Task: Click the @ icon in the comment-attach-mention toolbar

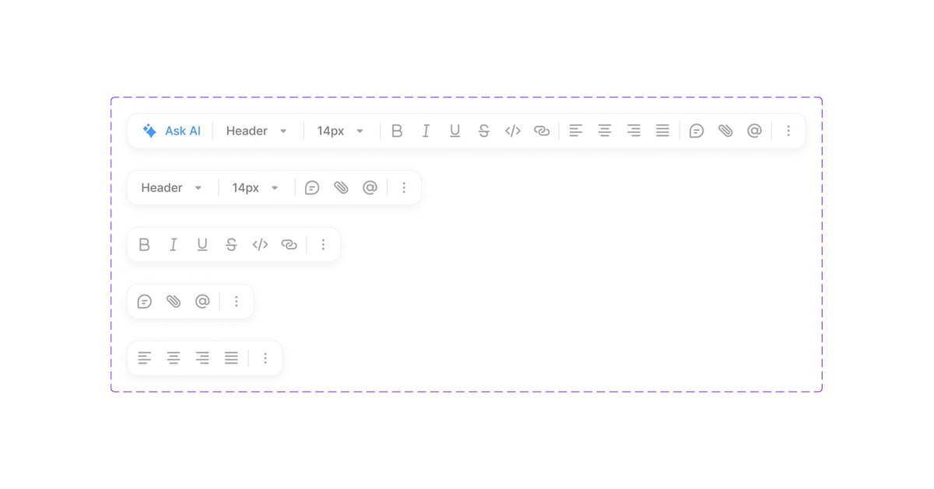Action: pos(202,301)
